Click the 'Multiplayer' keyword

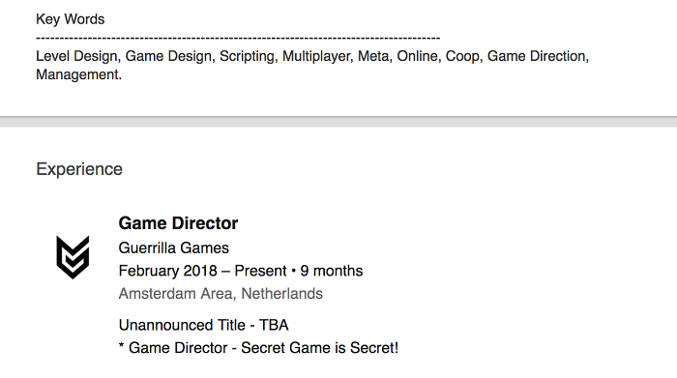[x=315, y=56]
